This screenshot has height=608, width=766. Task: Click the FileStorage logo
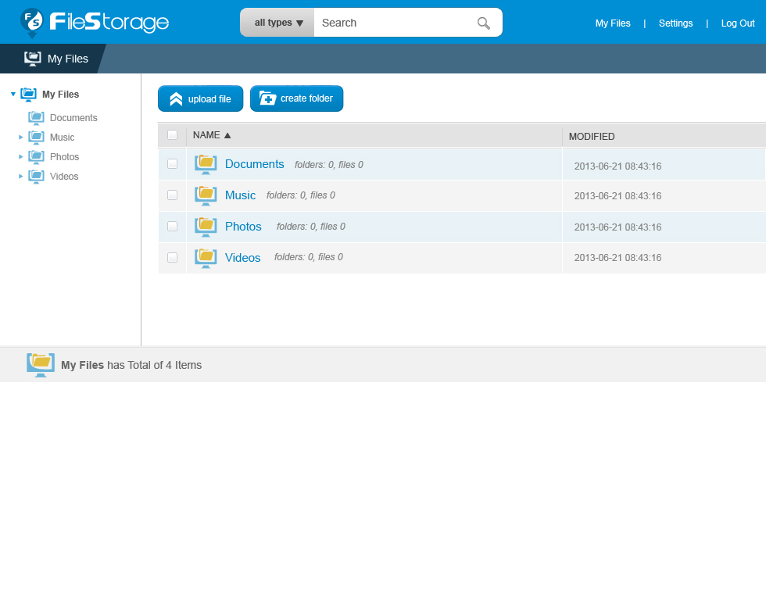95,22
